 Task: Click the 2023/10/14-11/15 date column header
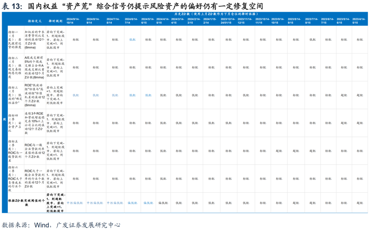click(263, 21)
